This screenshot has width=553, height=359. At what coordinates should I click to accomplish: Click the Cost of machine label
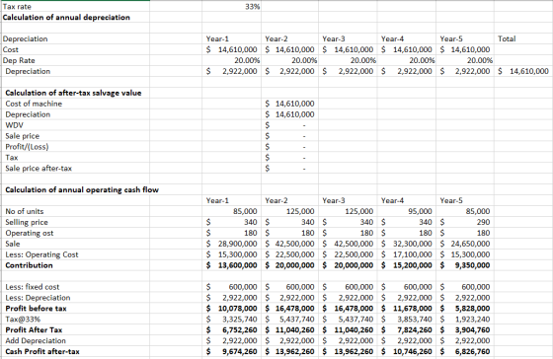(34, 104)
